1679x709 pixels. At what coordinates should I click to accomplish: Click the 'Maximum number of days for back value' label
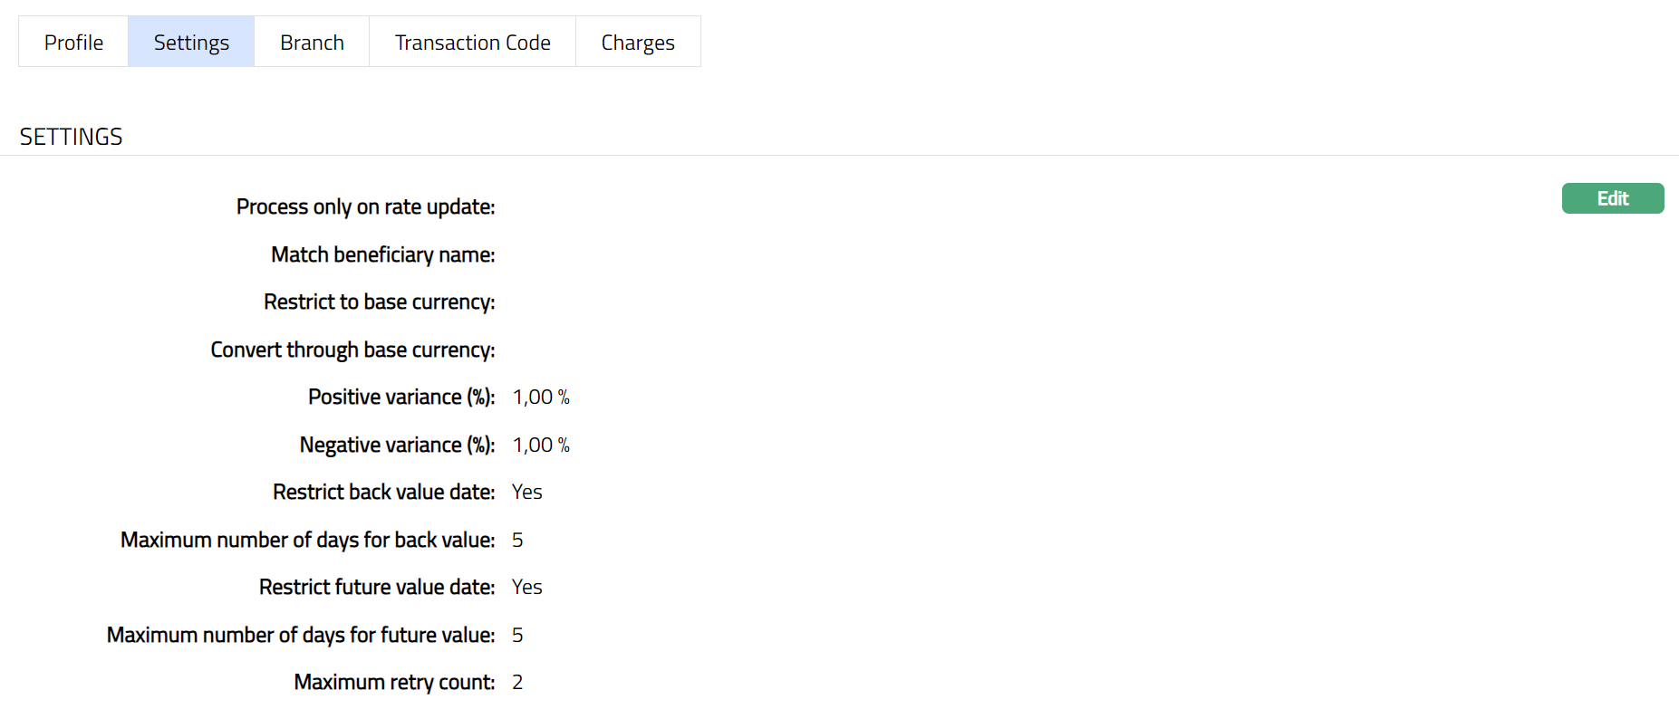[x=307, y=541]
